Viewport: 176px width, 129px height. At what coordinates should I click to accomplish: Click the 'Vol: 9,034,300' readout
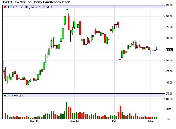[15, 96]
